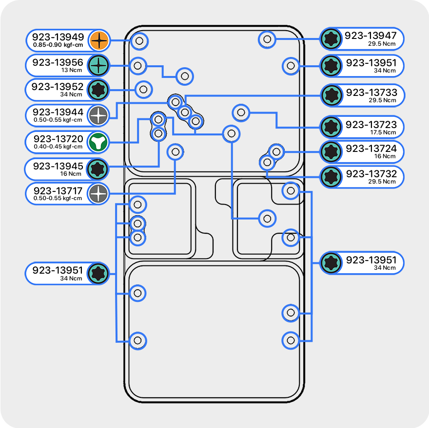
Task: Click the 923-13717 part number text
Action: pos(58,191)
